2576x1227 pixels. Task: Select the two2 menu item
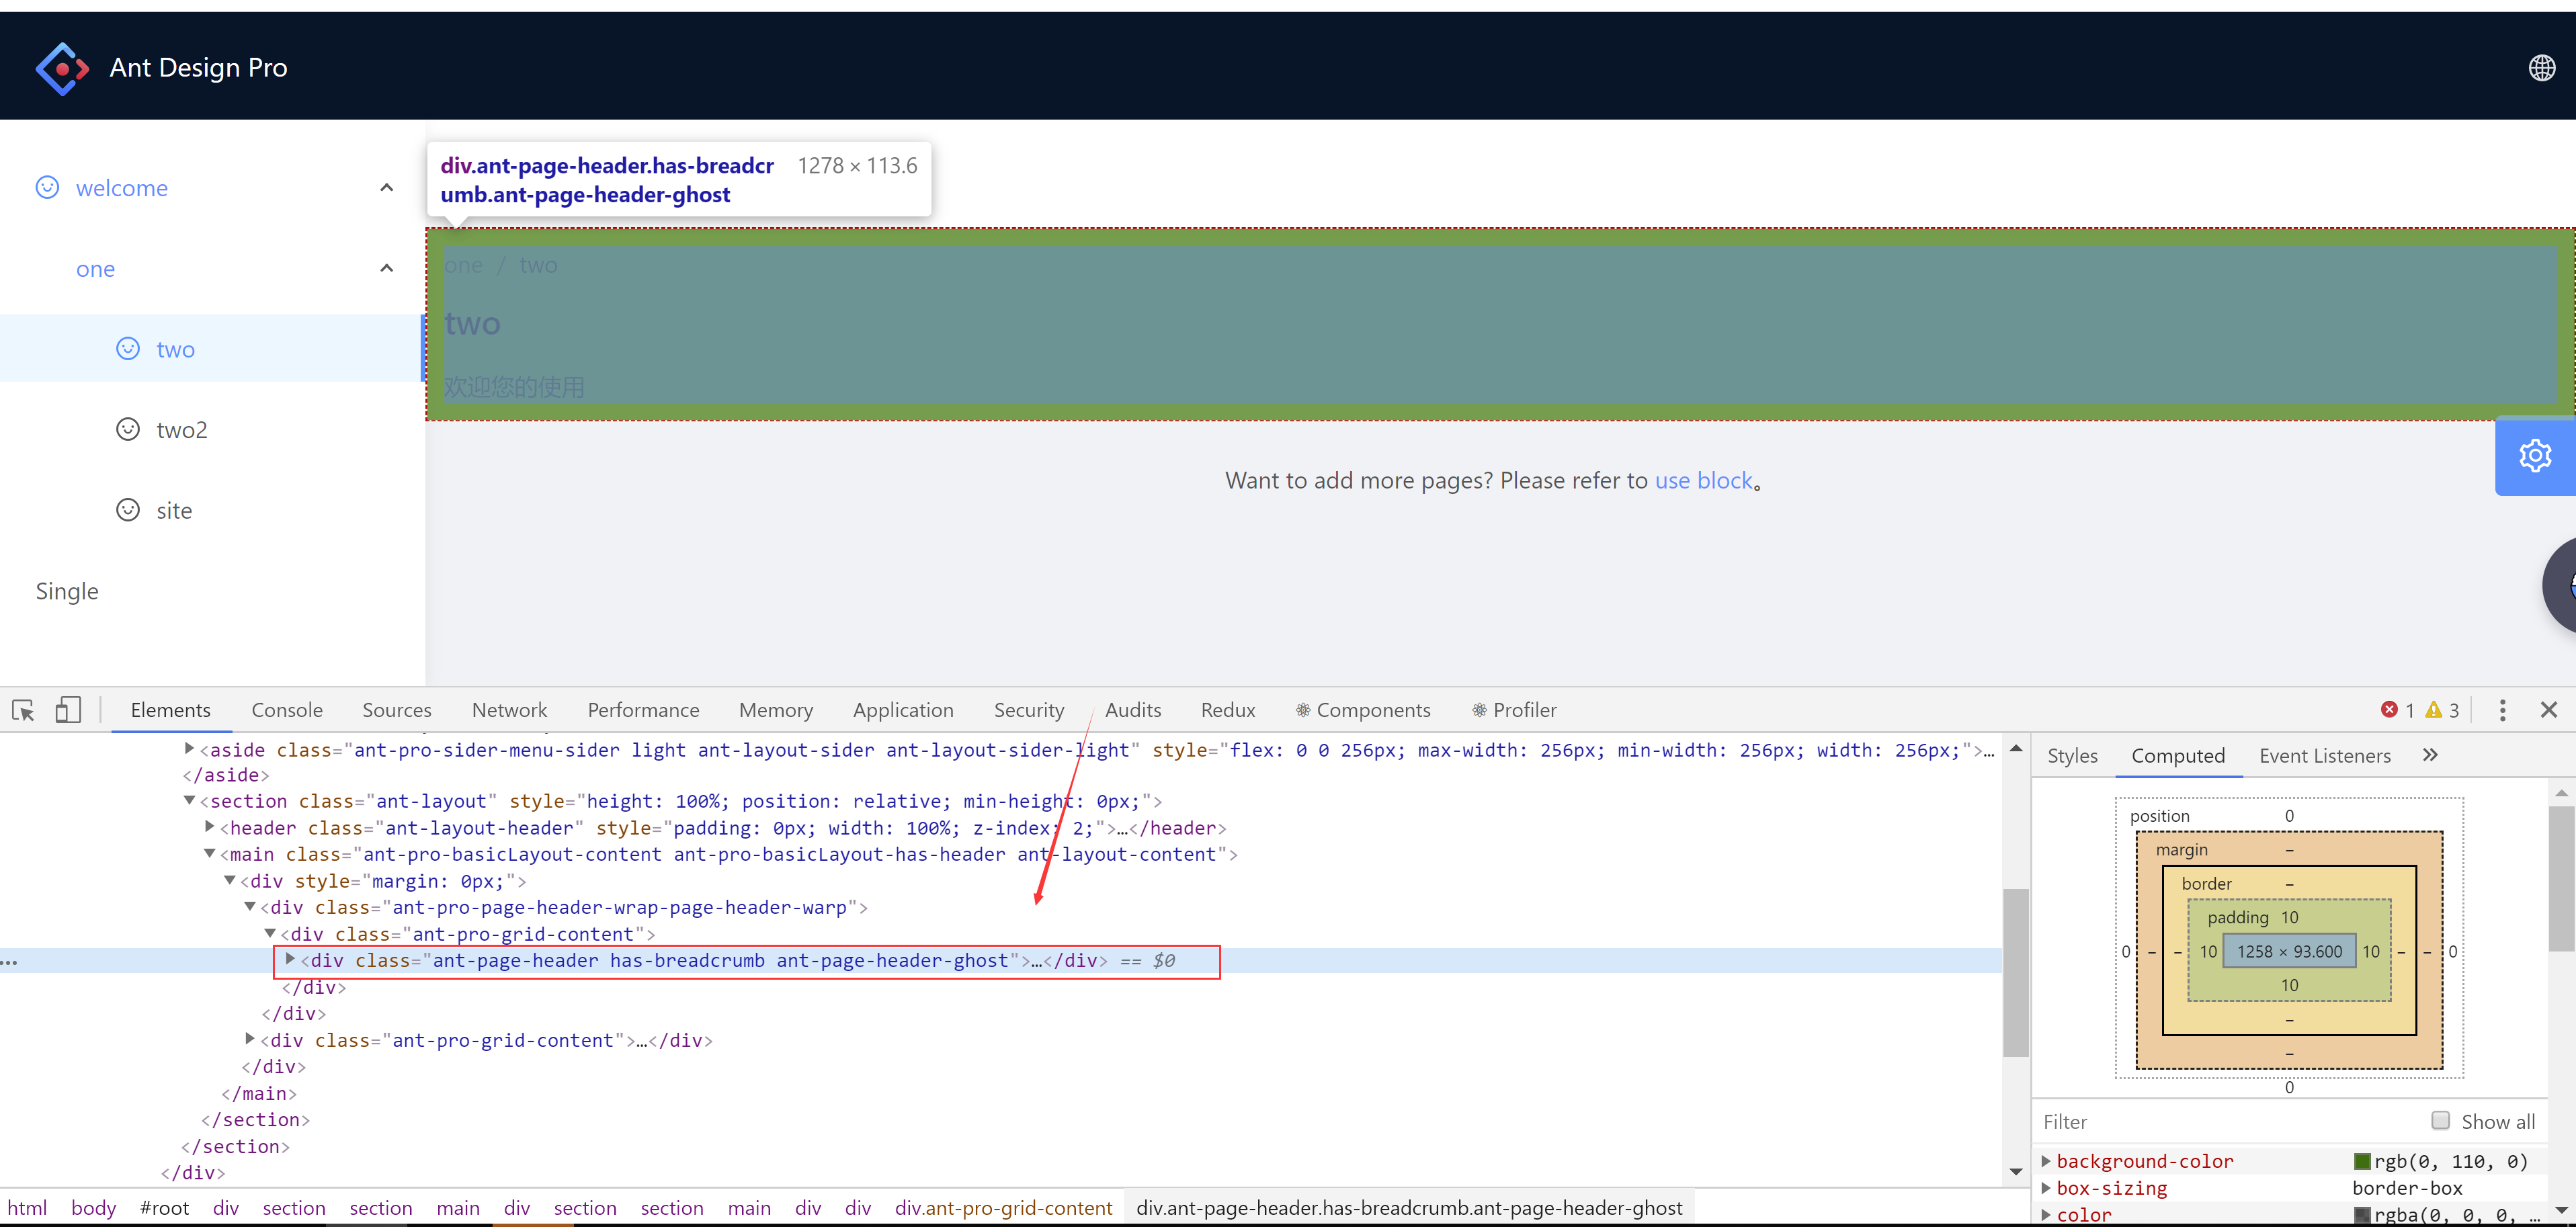coord(181,430)
